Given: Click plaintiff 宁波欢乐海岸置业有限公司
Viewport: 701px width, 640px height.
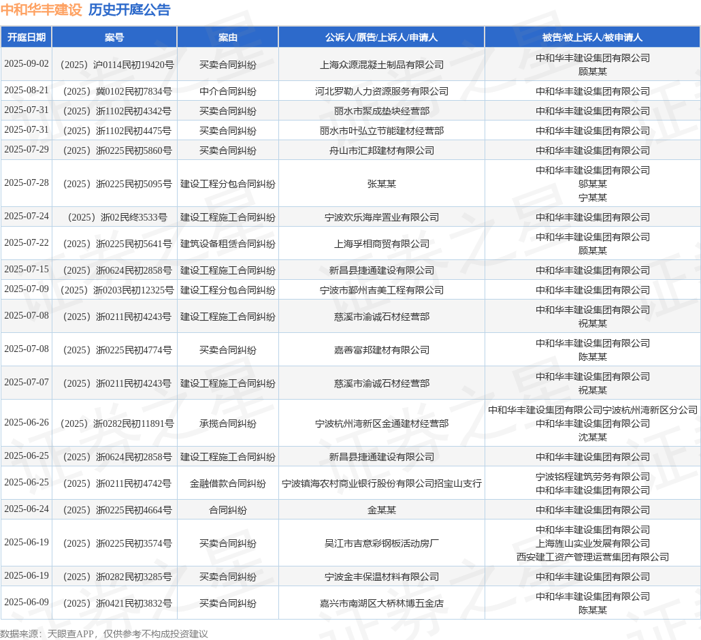Looking at the screenshot, I should click(x=381, y=217).
